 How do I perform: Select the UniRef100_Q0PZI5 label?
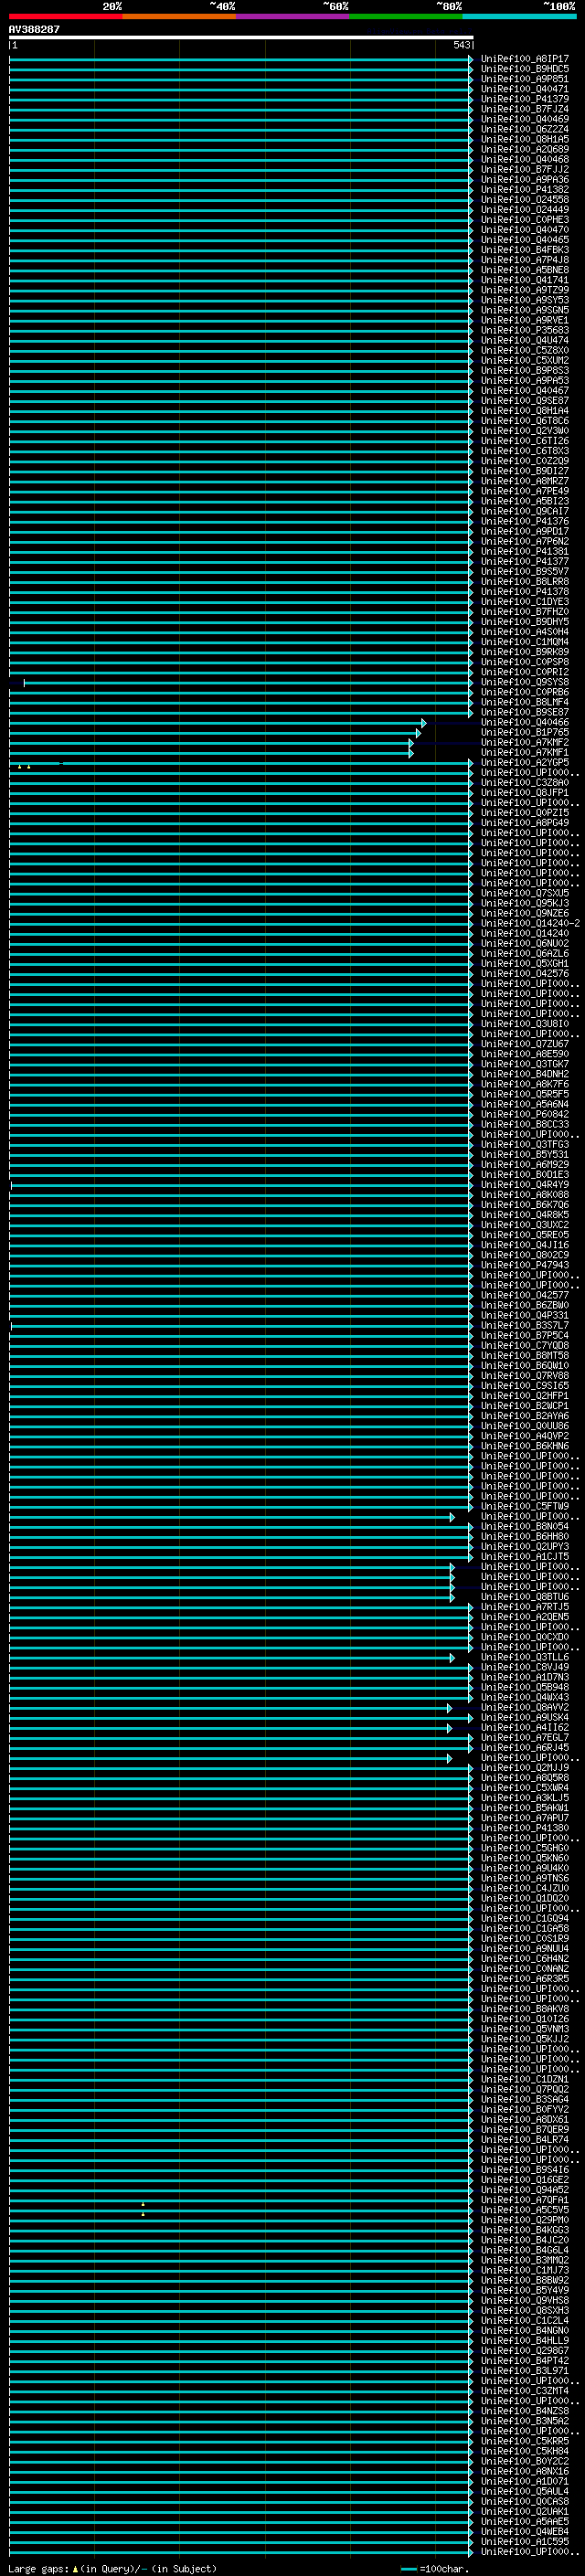click(524, 812)
